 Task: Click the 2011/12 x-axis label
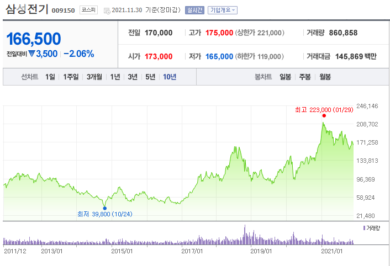[15, 251]
